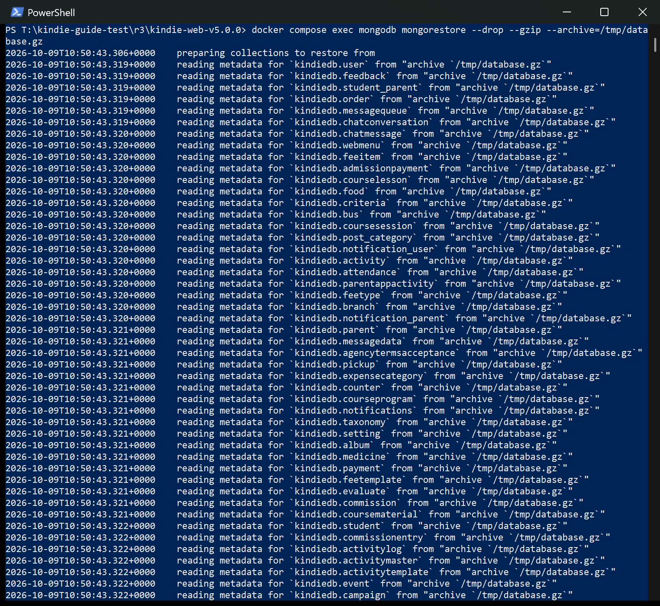
Task: Click the `kindiedb.messagequeue` entry
Action: pos(351,111)
